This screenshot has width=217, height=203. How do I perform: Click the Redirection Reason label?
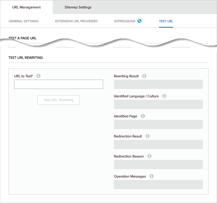[129, 156]
